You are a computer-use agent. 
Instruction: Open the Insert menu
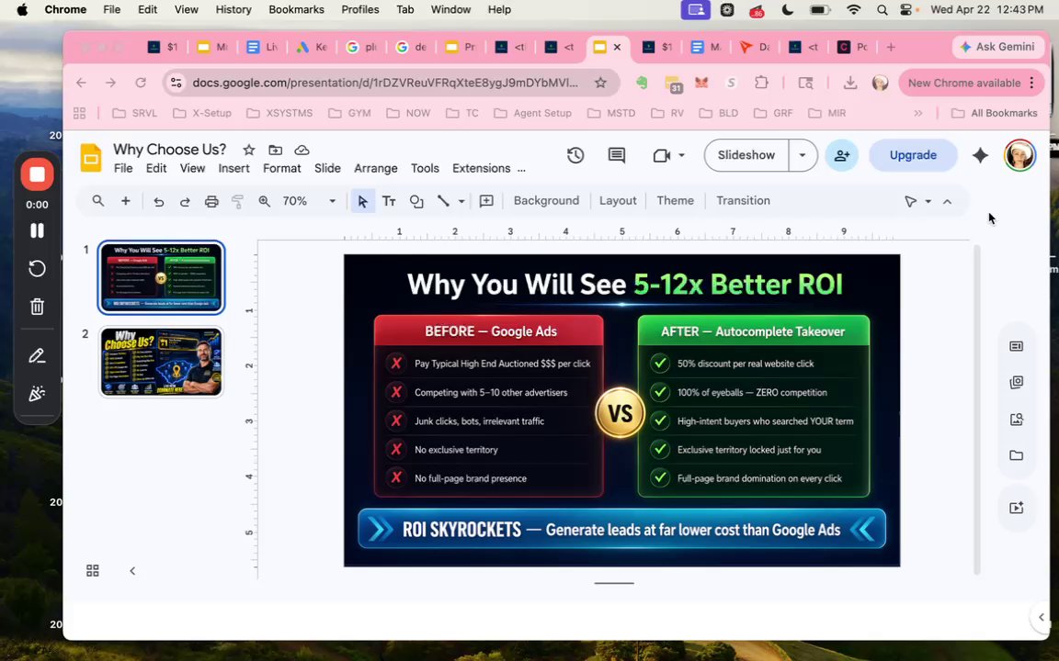pyautogui.click(x=233, y=169)
